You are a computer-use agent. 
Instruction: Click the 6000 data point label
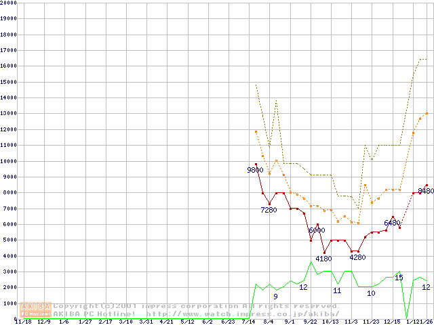[317, 230]
